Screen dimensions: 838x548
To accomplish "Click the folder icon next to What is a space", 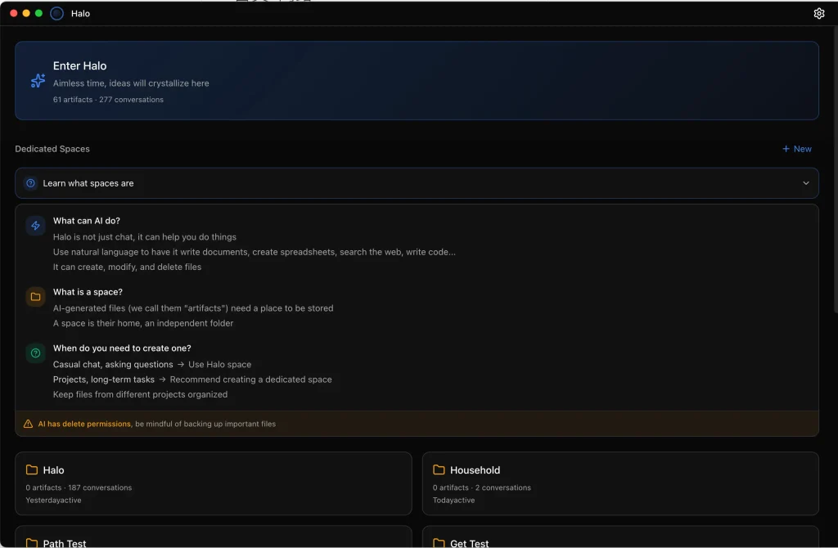I will pyautogui.click(x=35, y=297).
